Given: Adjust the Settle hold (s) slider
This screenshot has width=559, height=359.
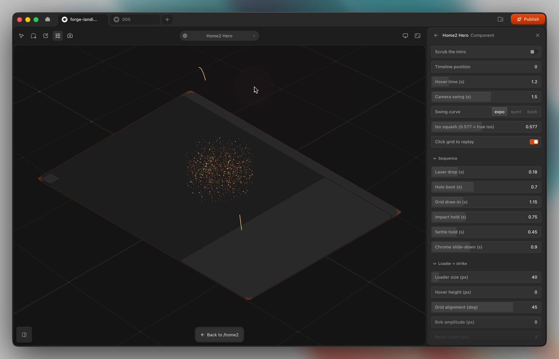Looking at the screenshot, I should (x=486, y=232).
